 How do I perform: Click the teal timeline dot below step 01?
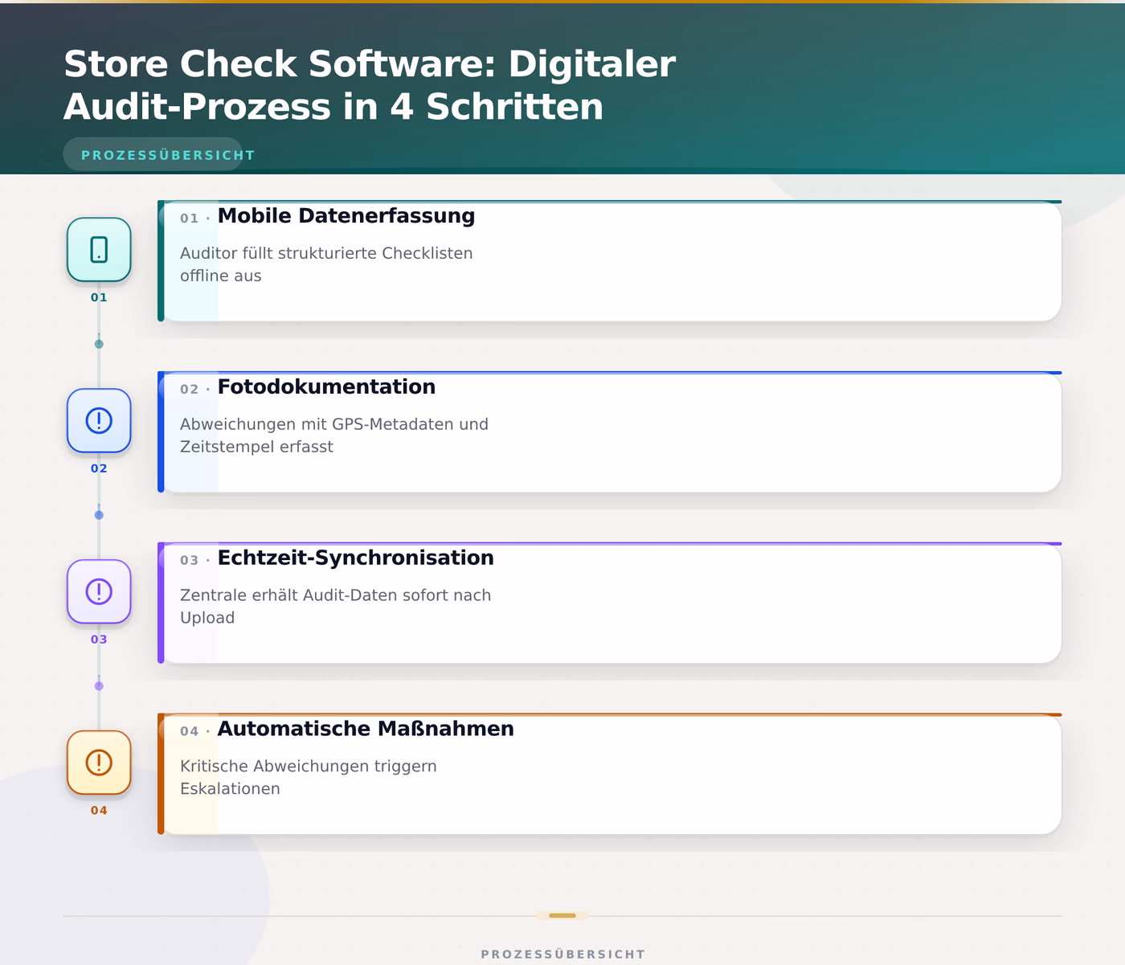[x=99, y=344]
